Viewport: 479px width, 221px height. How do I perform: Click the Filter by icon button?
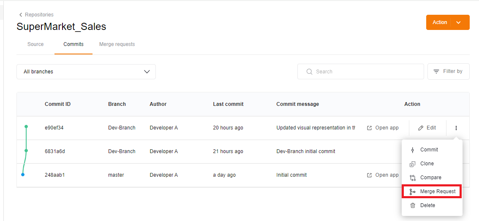[436, 72]
